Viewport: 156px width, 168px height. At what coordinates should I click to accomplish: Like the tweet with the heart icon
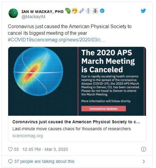10,149
